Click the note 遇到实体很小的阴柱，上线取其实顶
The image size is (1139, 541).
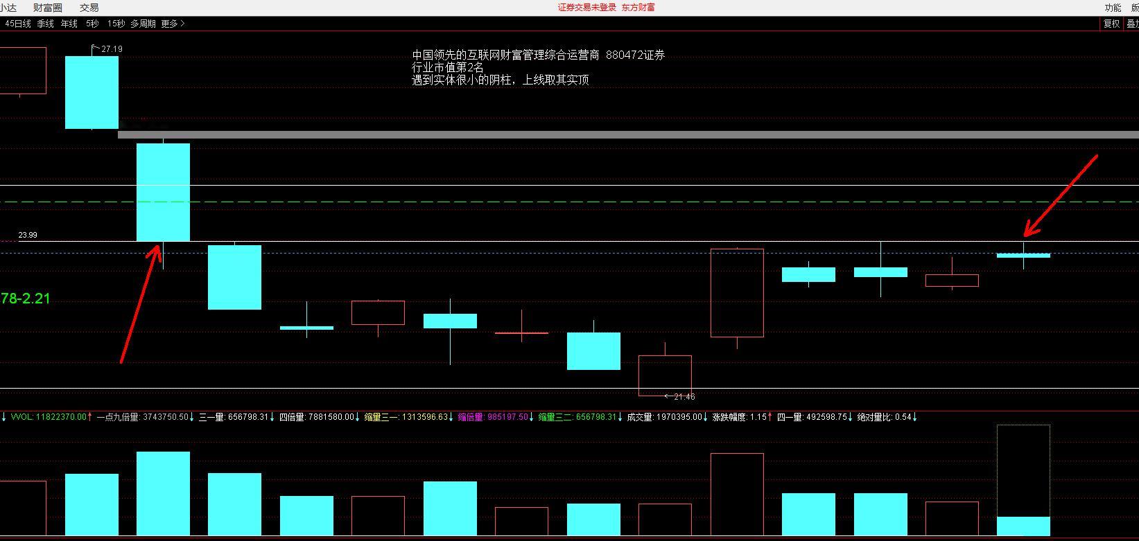click(x=501, y=80)
